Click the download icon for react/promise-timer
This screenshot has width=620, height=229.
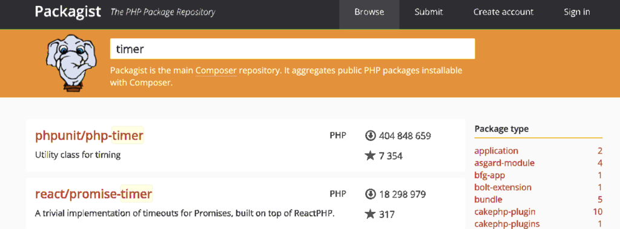pyautogui.click(x=370, y=194)
